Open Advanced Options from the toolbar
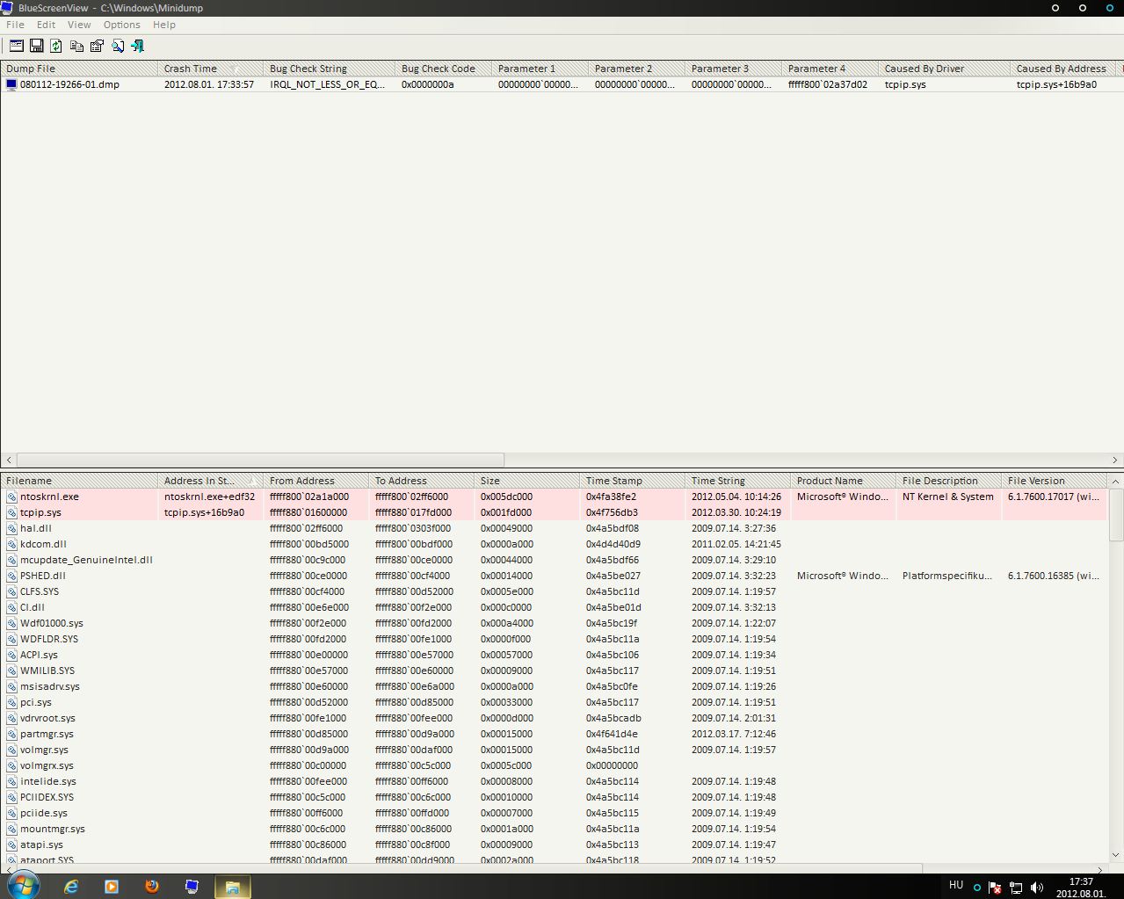1124x899 pixels. tap(17, 46)
